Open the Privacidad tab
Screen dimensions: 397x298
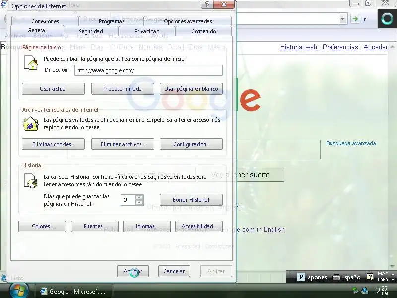click(147, 31)
